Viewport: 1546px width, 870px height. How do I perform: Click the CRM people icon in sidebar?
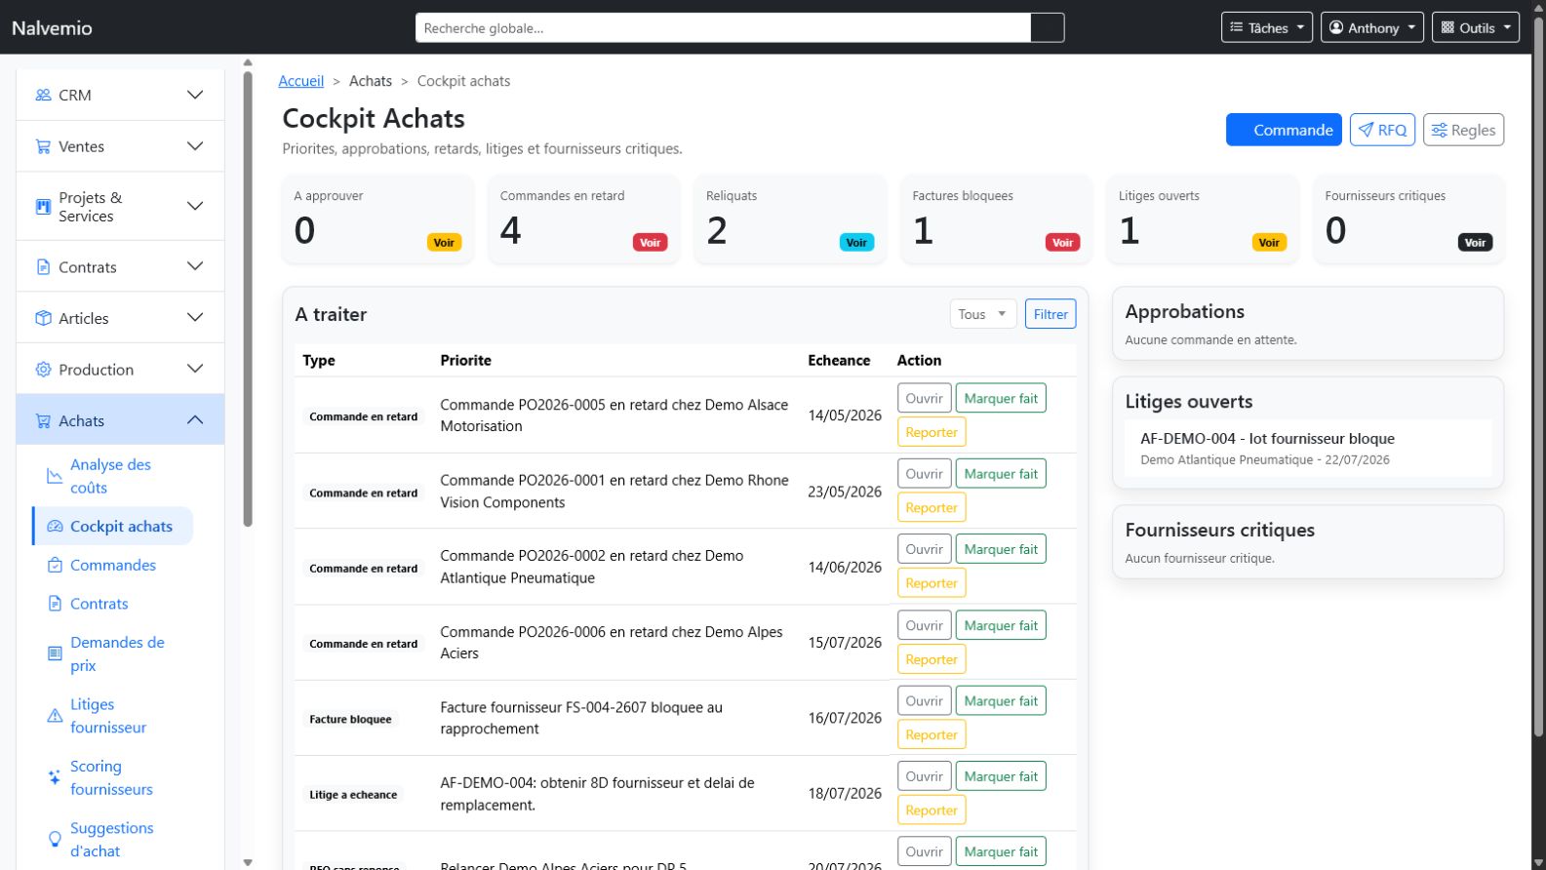(x=43, y=95)
